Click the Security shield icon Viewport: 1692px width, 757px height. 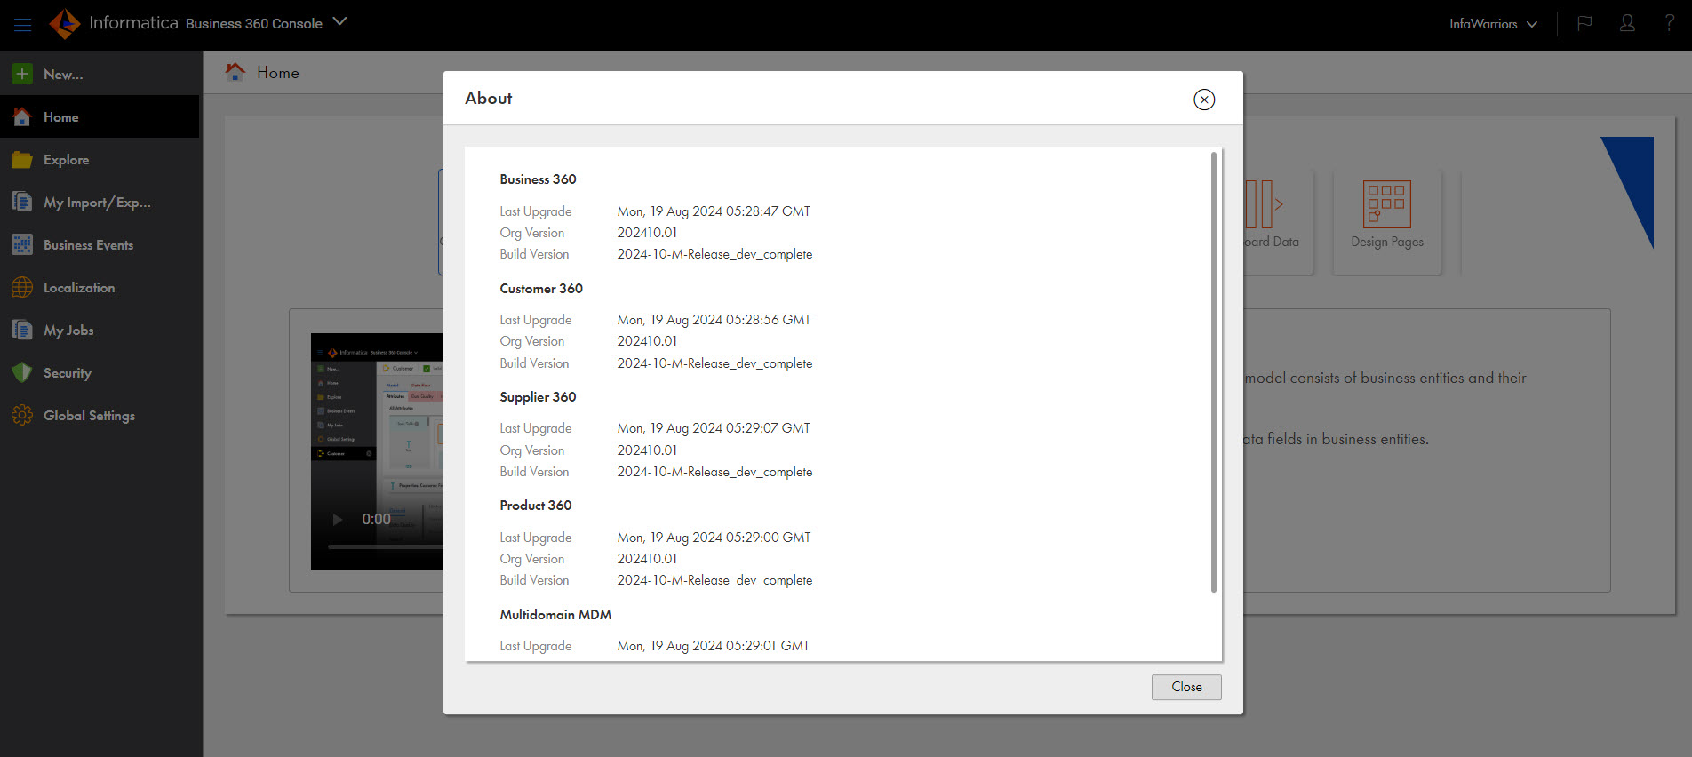pyautogui.click(x=22, y=372)
